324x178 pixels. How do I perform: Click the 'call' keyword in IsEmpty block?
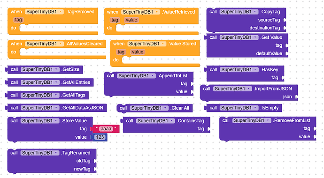[213, 108]
